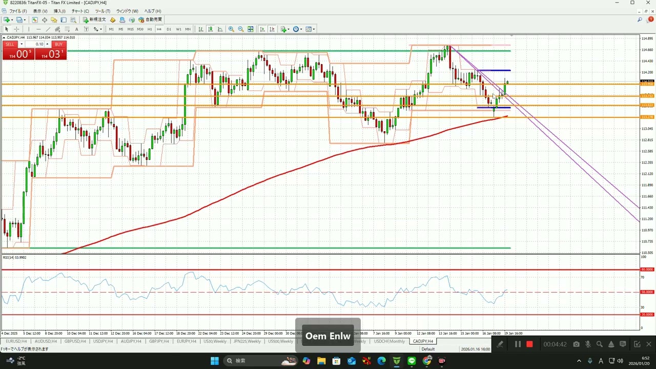Switch timeframe to D1
The width and height of the screenshot is (656, 369).
point(169,29)
